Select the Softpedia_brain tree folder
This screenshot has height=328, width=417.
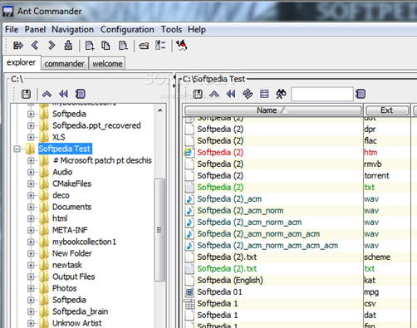click(81, 311)
